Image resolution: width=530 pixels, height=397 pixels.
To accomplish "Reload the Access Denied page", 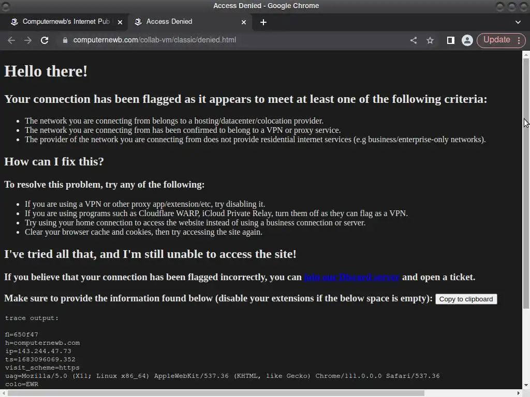I will pyautogui.click(x=45, y=40).
